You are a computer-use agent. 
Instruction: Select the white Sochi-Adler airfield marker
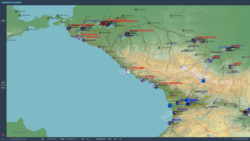click(x=128, y=71)
